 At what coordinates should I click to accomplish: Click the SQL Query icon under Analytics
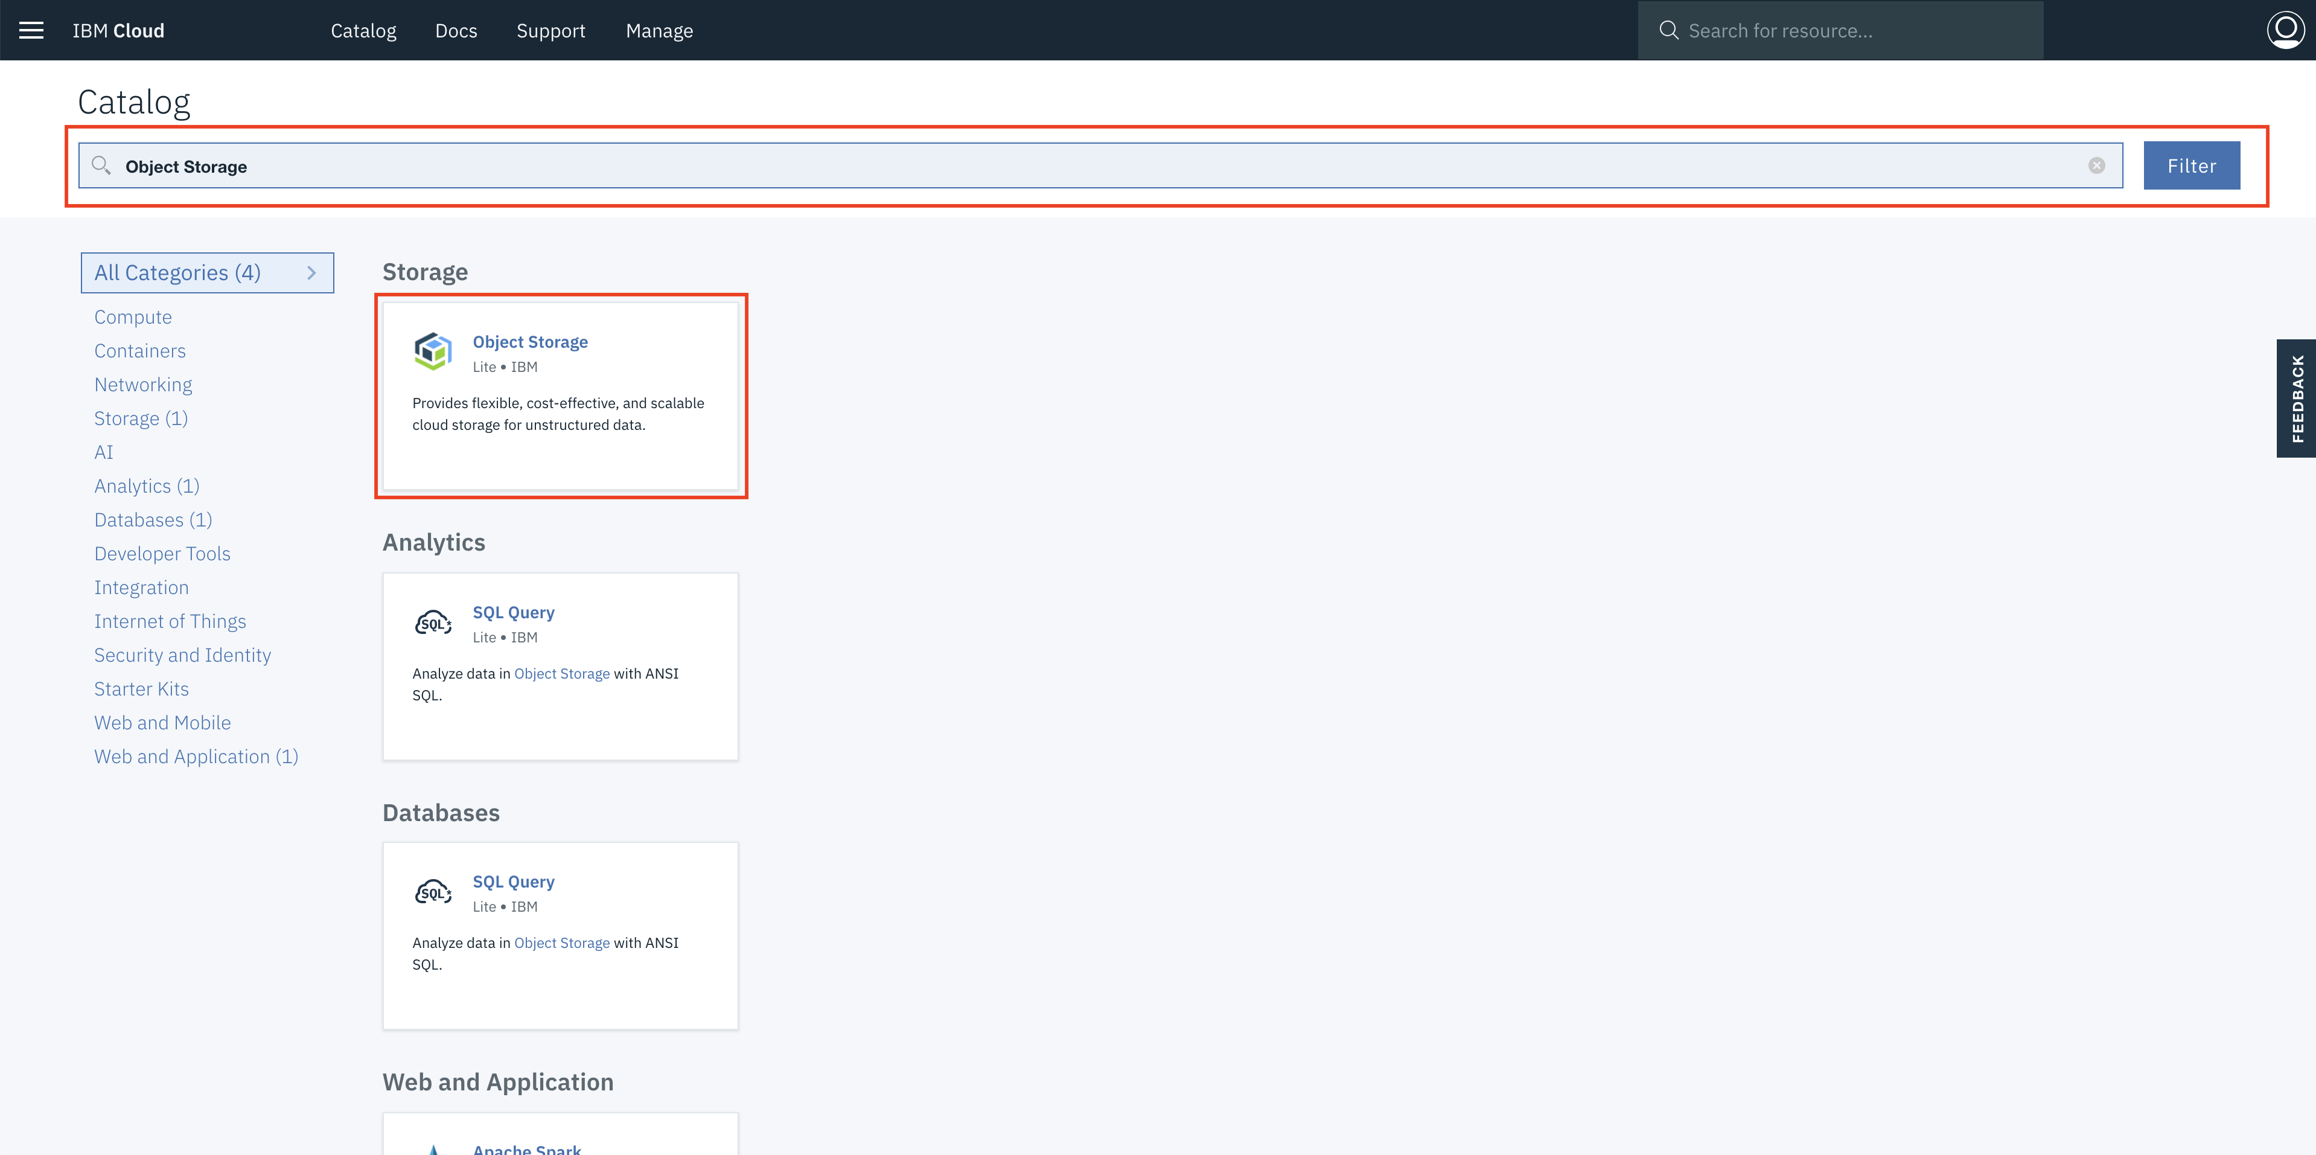click(432, 622)
